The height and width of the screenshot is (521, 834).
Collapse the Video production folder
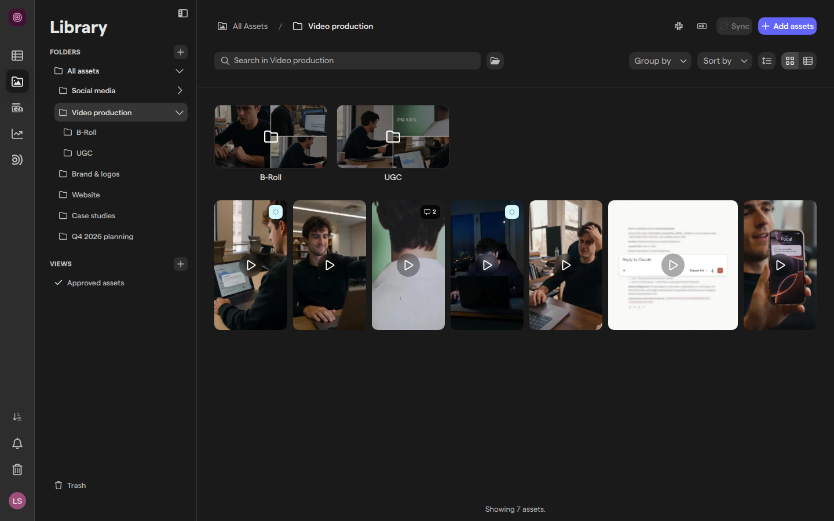(180, 113)
